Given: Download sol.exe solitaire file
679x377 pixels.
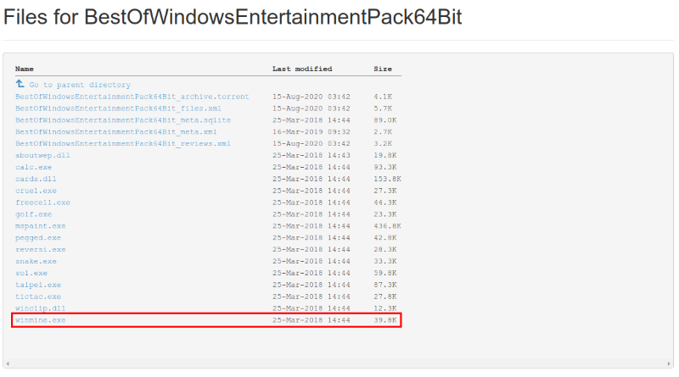Looking at the screenshot, I should click(31, 274).
